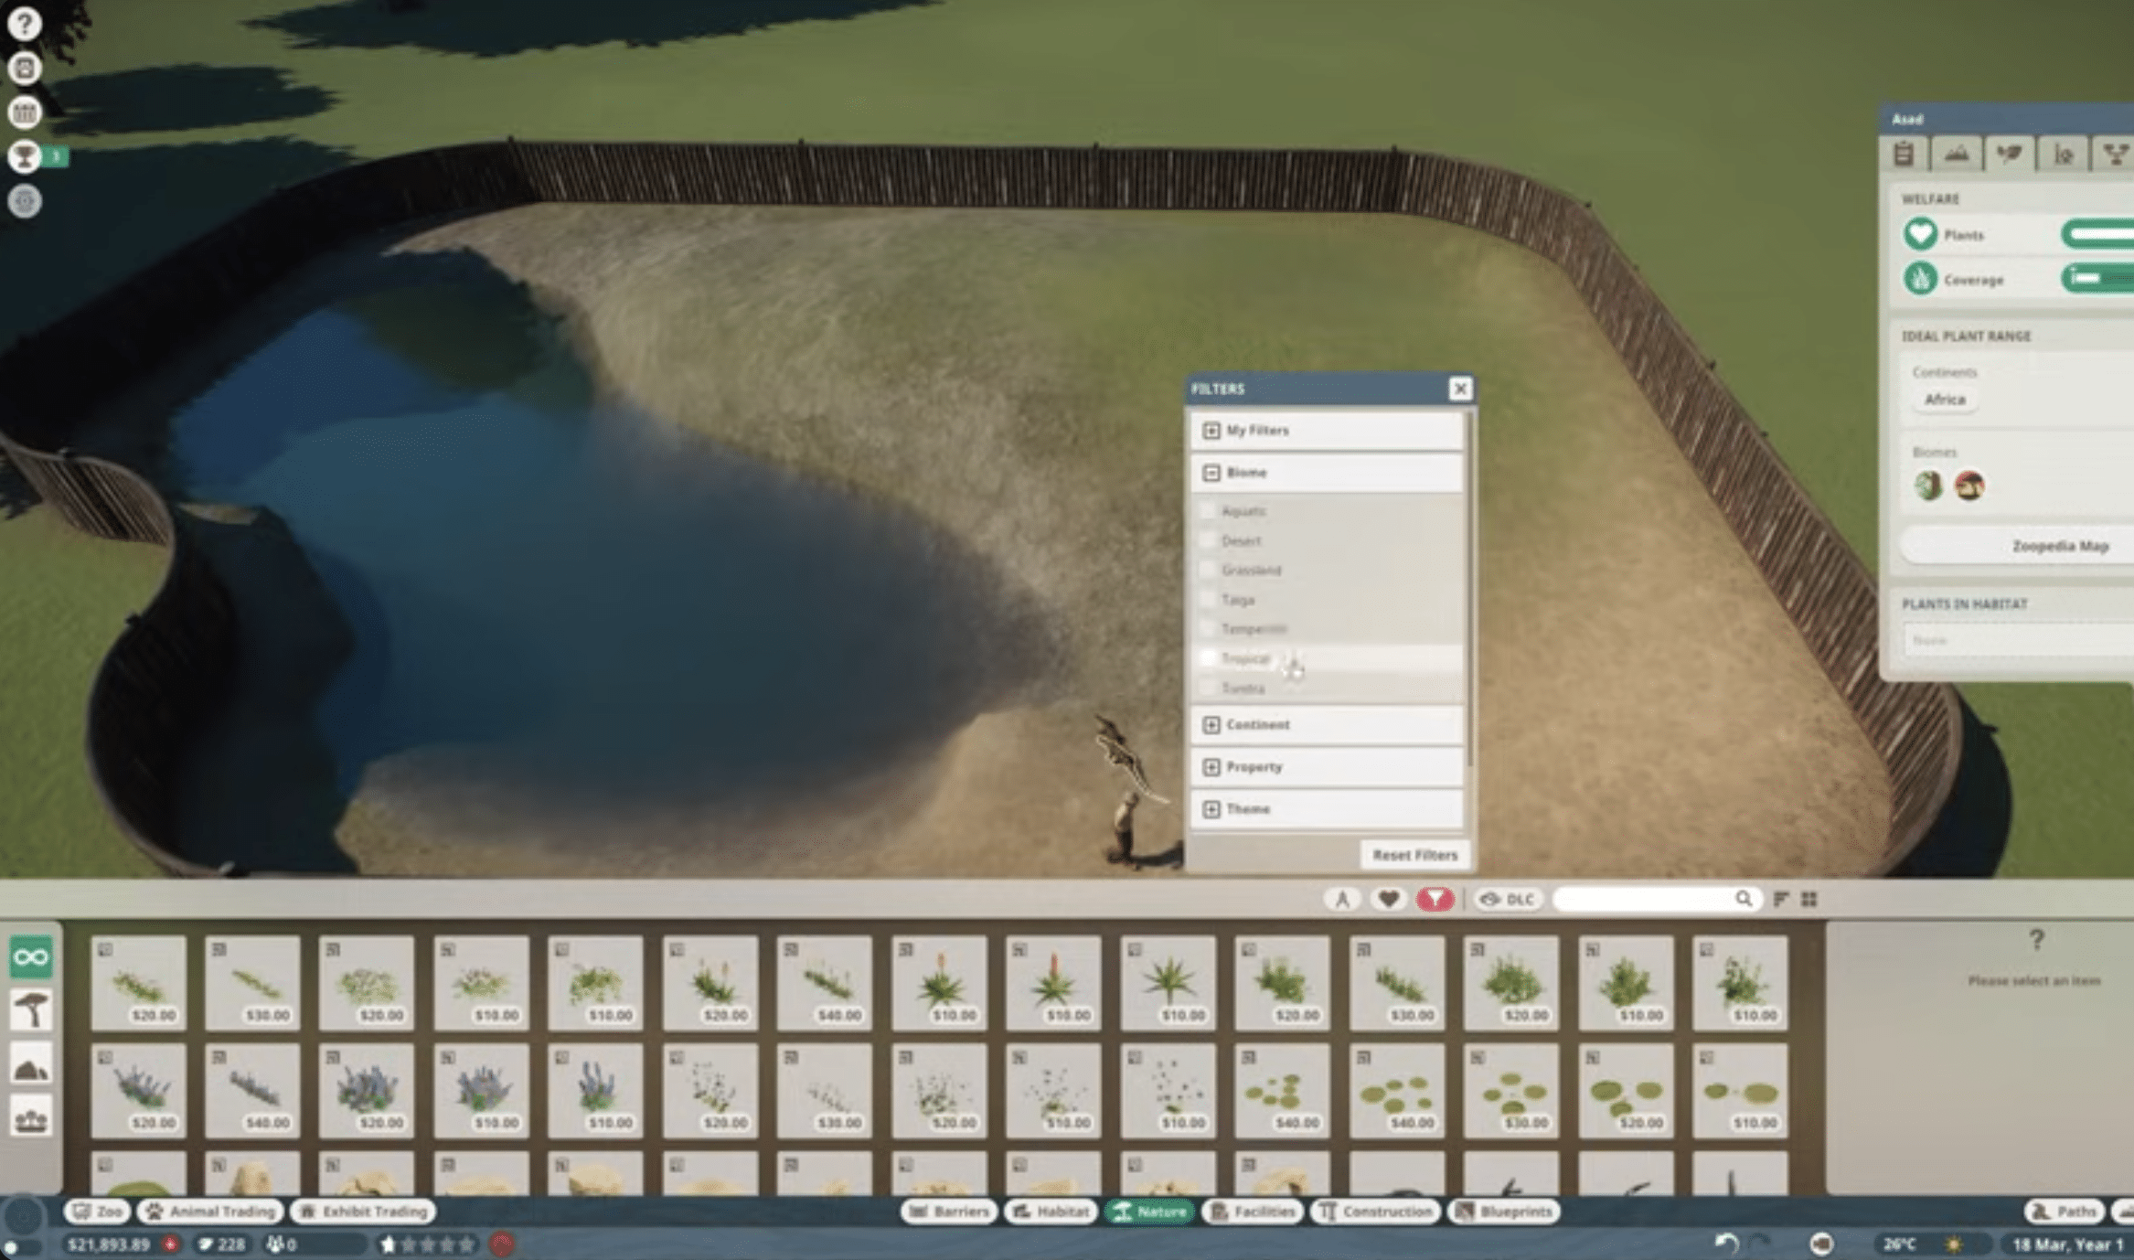Click the compass placement icon beside heart
The width and height of the screenshot is (2134, 1260).
[x=1342, y=899]
